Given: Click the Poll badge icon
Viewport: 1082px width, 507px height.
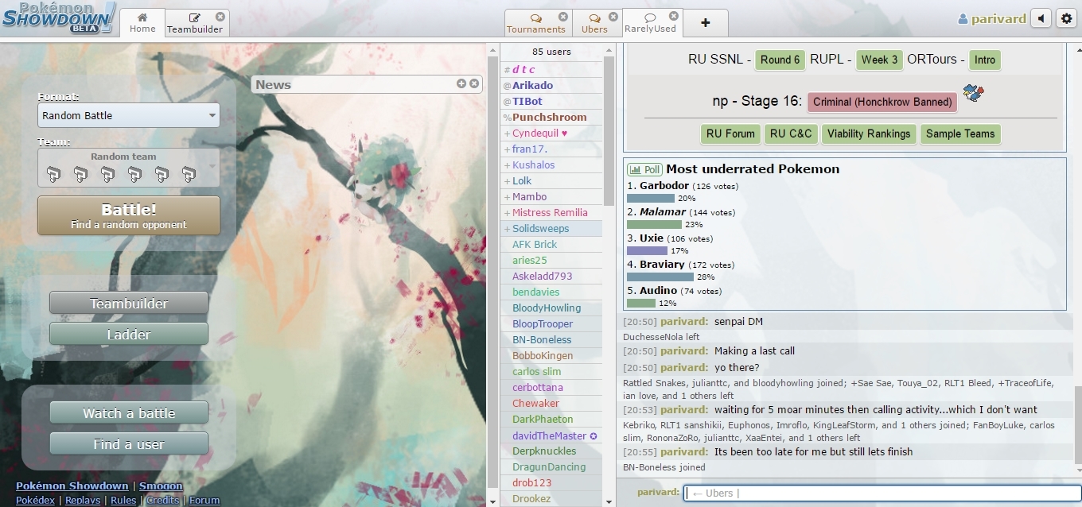Looking at the screenshot, I should (x=645, y=169).
